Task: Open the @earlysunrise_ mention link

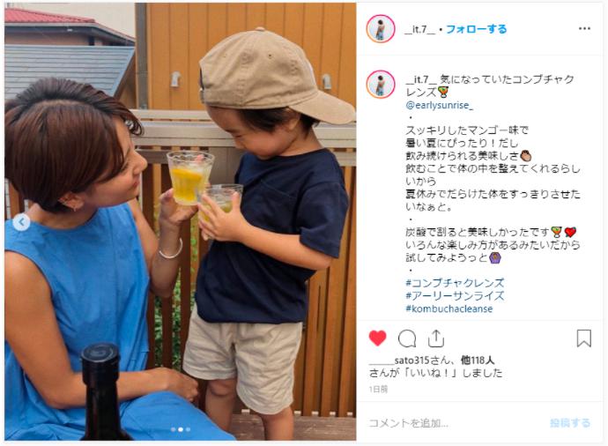Action: [440, 105]
